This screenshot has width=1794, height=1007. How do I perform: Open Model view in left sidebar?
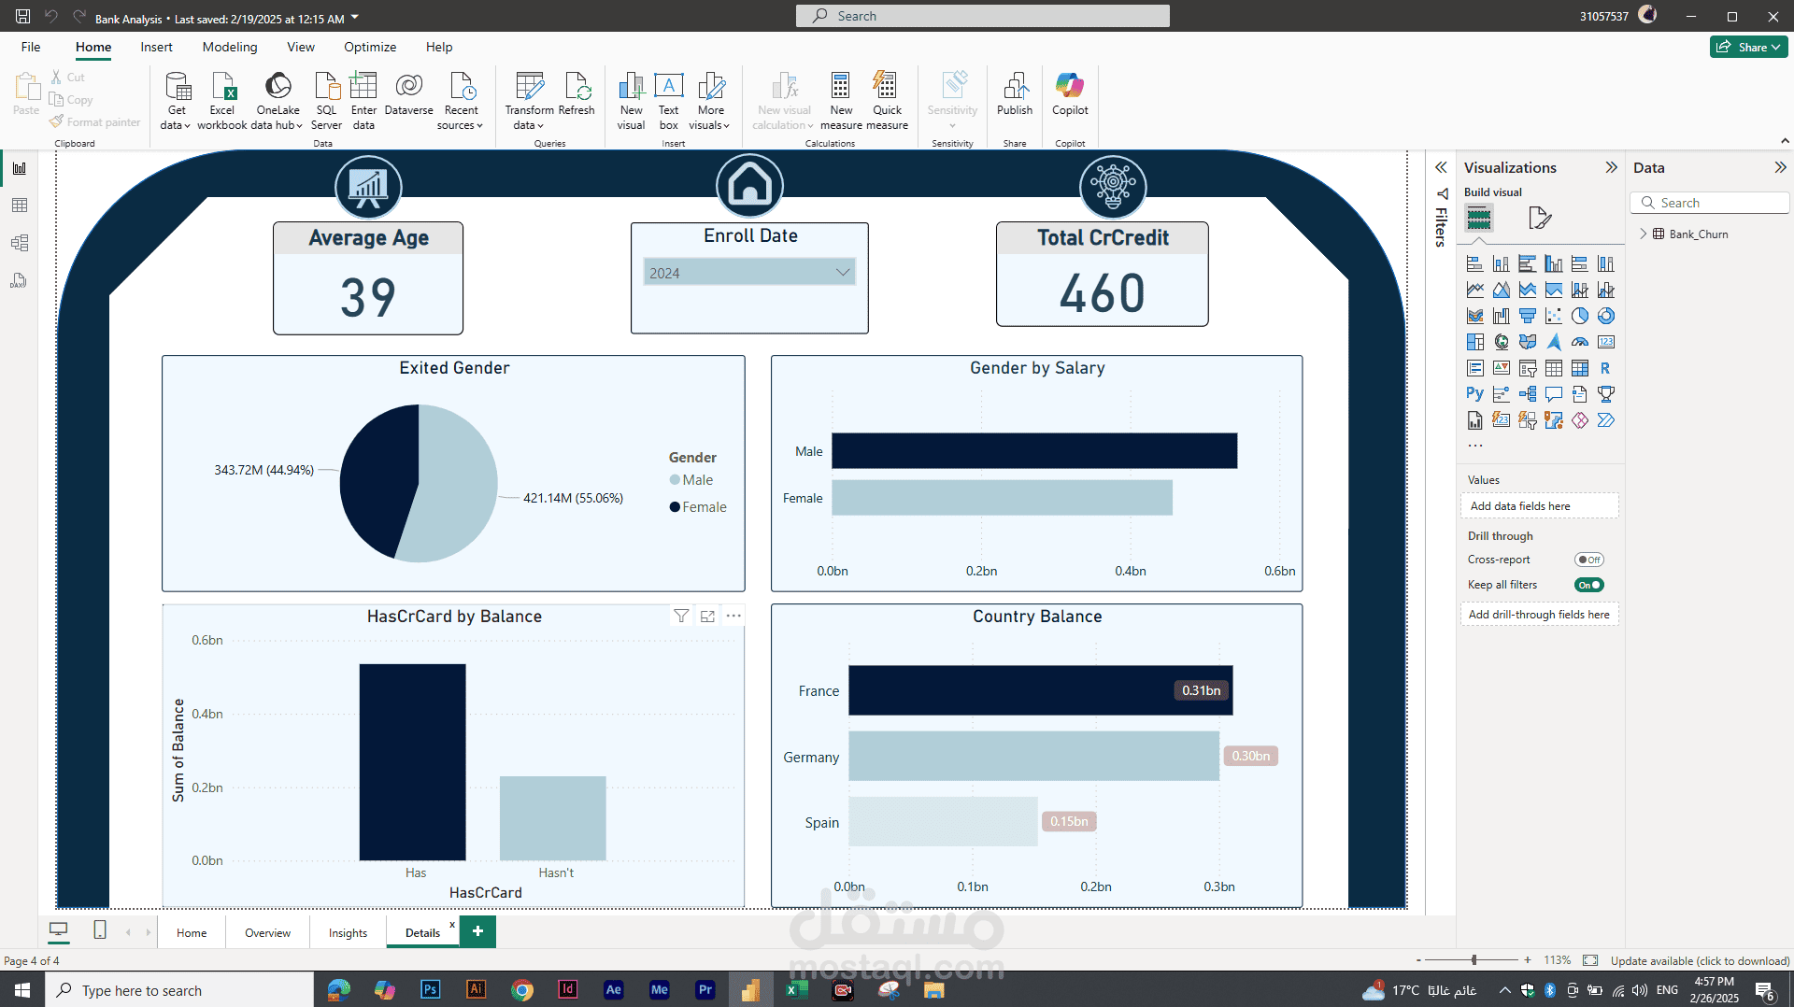point(20,243)
